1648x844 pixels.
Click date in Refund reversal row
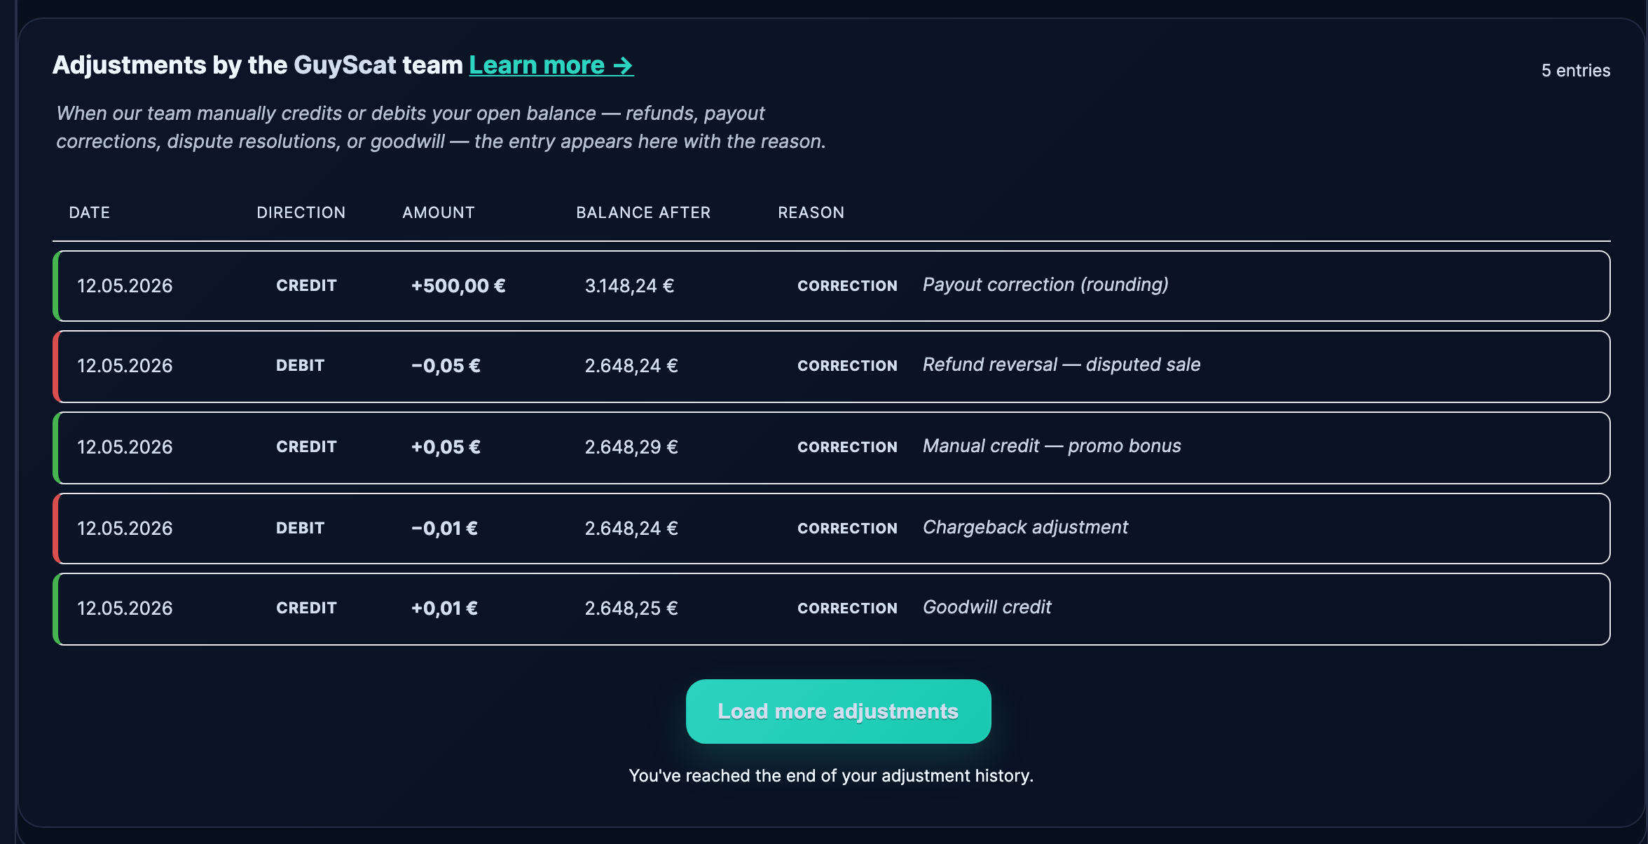(x=125, y=366)
